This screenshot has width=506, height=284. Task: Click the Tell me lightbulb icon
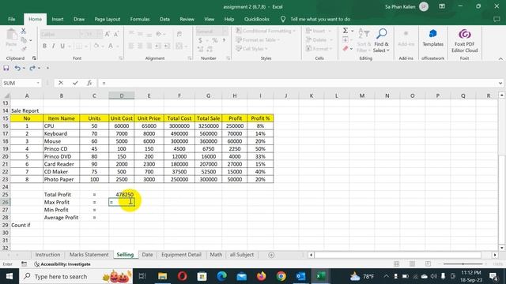(283, 19)
